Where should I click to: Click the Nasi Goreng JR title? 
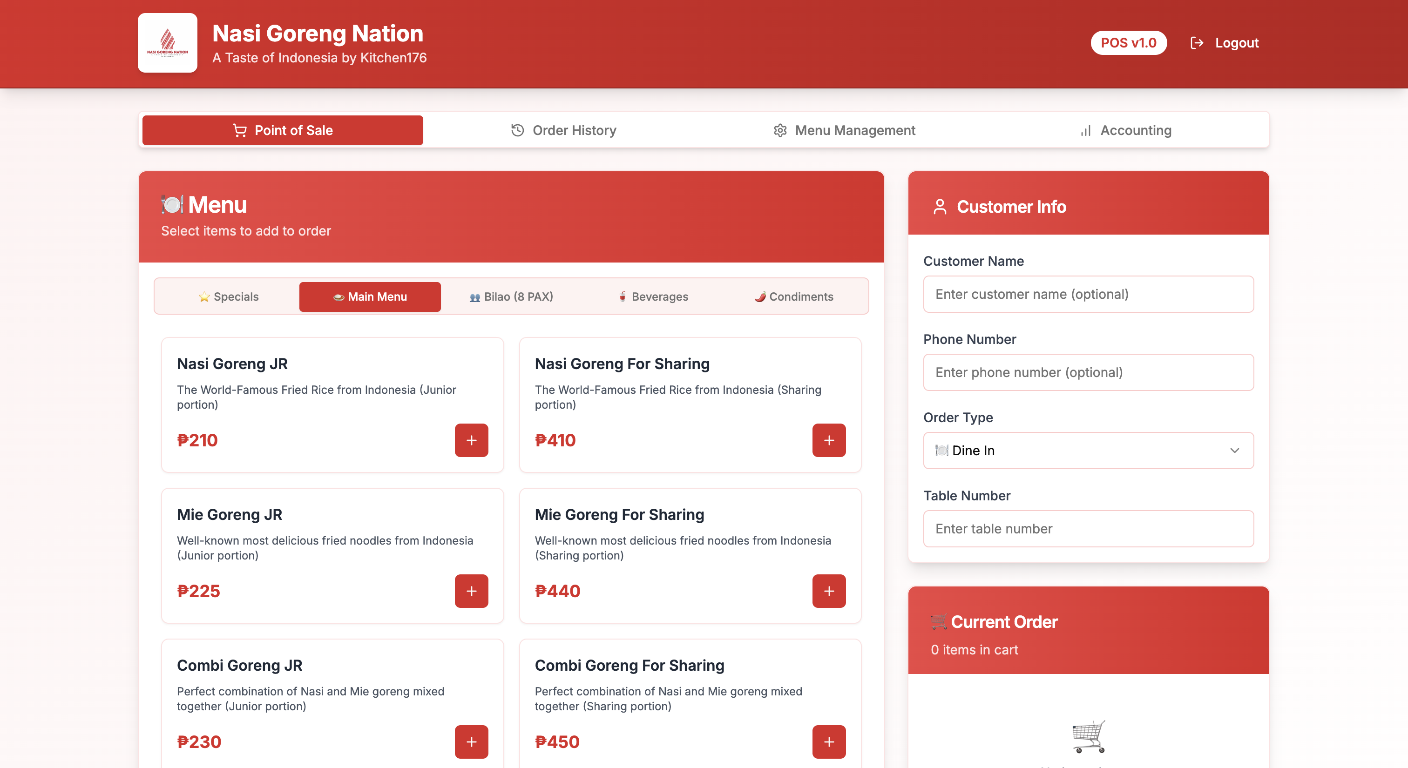232,363
